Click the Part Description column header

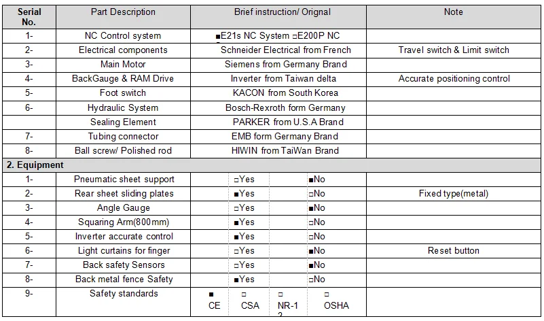(x=123, y=12)
